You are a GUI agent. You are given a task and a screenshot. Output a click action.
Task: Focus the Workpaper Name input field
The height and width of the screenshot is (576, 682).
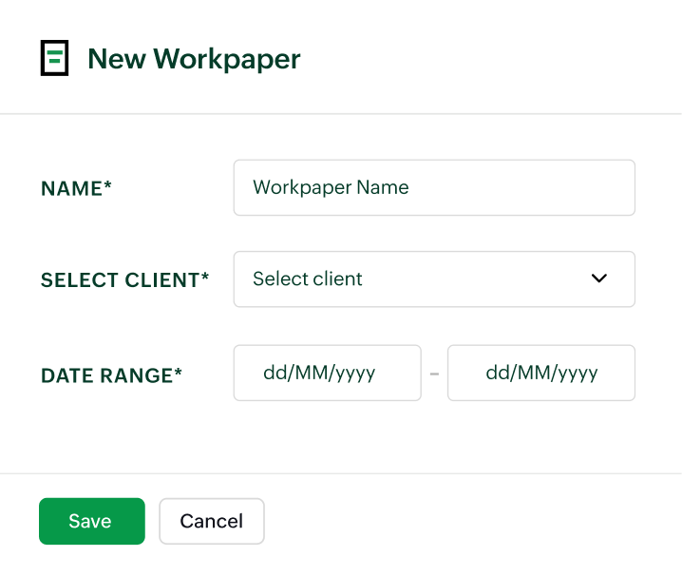pos(433,187)
